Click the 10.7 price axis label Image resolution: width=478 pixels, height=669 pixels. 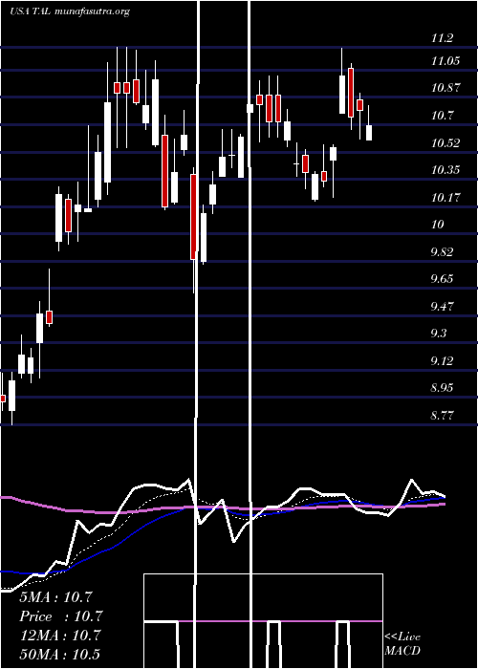442,116
